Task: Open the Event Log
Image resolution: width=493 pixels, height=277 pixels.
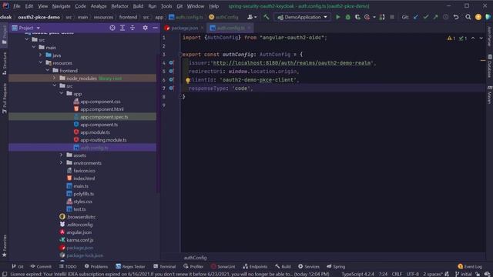Action: pyautogui.click(x=470, y=266)
